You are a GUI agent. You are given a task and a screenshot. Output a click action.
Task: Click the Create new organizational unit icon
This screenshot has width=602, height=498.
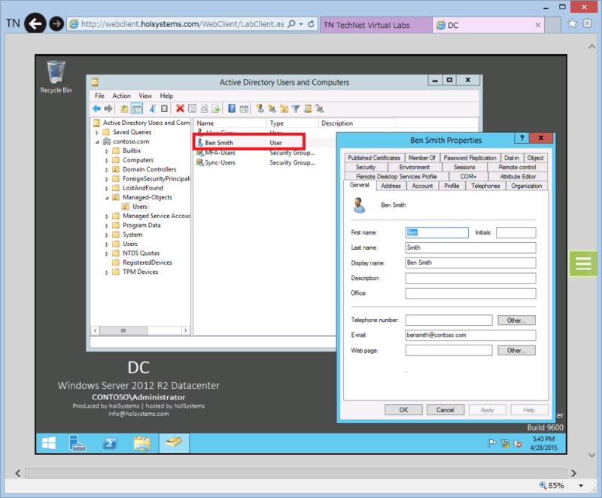(x=284, y=108)
